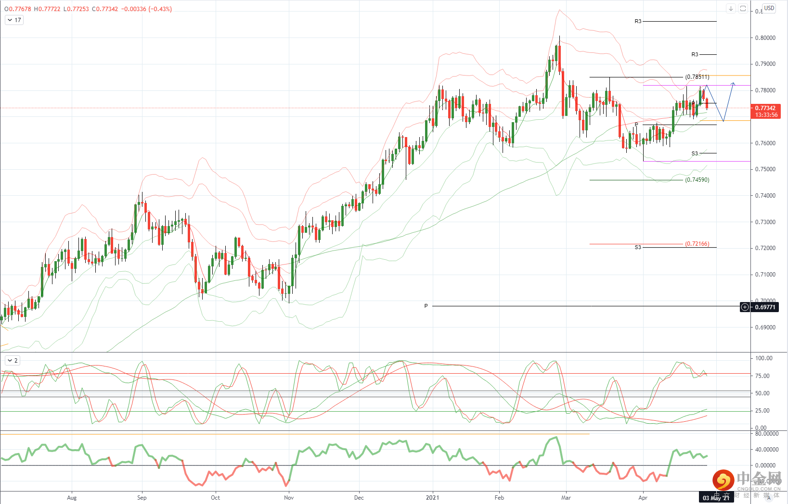Select the red (0.72166) level label
The width and height of the screenshot is (788, 504).
tap(697, 244)
